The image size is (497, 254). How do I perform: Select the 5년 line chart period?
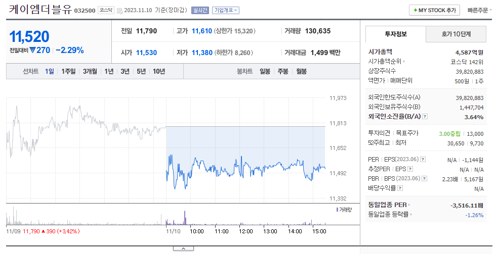(141, 72)
